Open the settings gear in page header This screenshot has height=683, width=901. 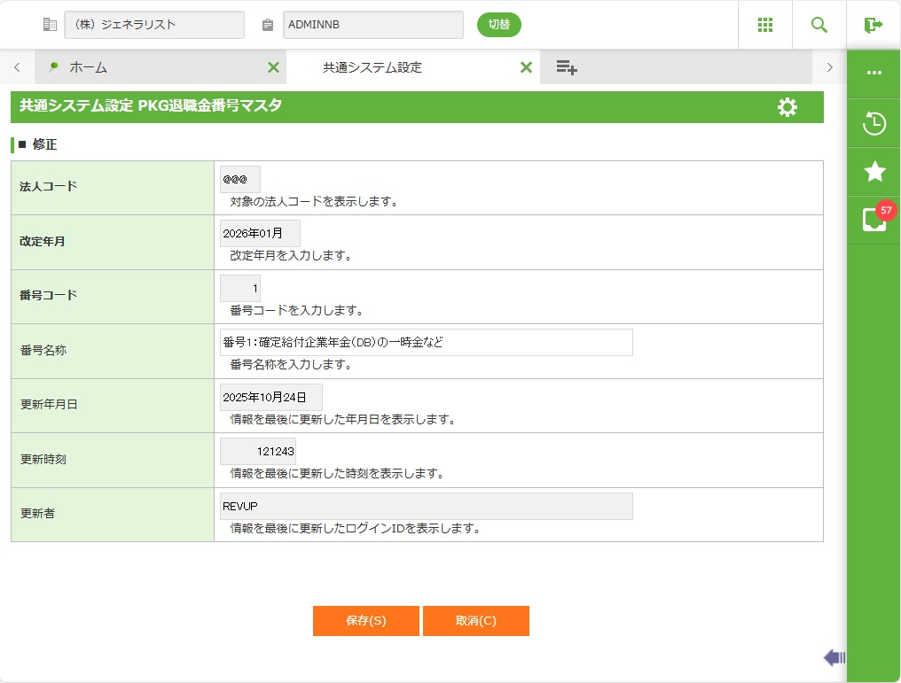787,107
